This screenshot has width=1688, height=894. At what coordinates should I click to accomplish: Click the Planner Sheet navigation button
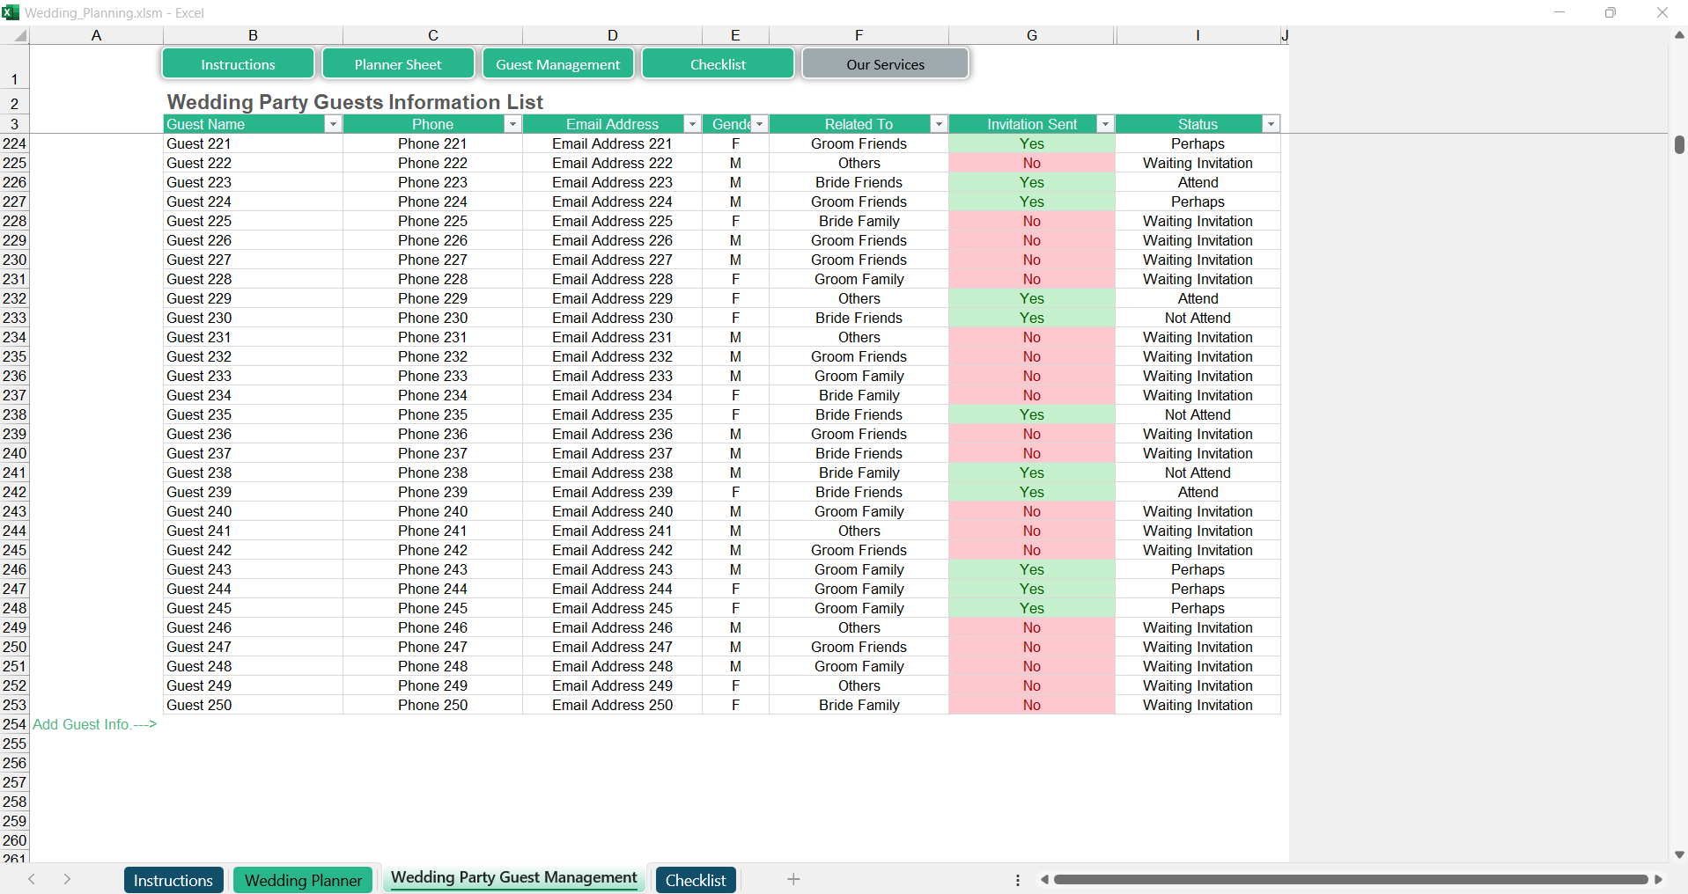[x=398, y=64]
